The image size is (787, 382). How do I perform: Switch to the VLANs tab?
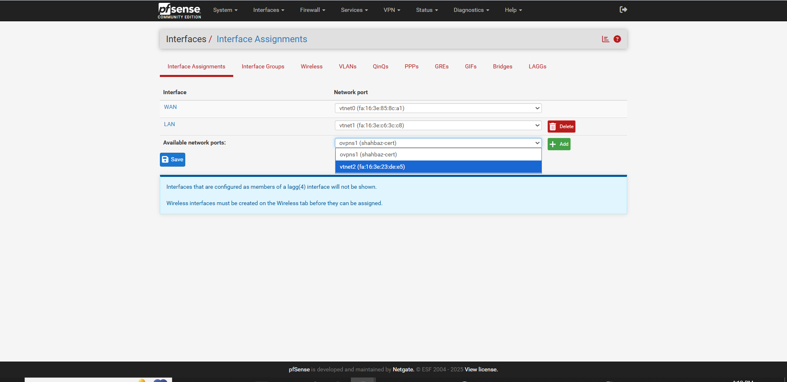click(348, 67)
